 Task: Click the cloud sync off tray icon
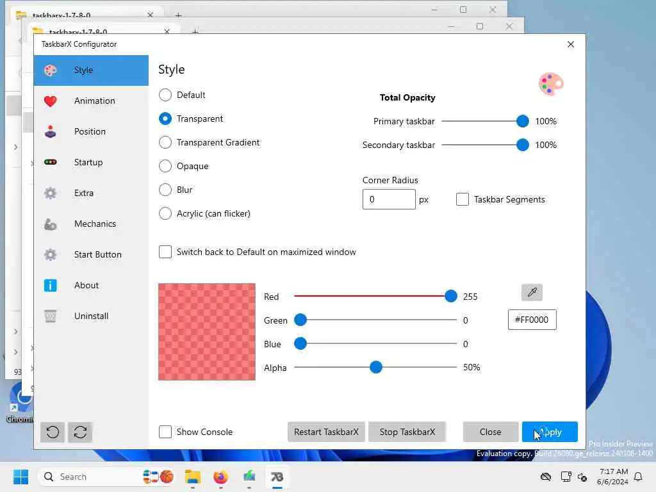point(546,477)
